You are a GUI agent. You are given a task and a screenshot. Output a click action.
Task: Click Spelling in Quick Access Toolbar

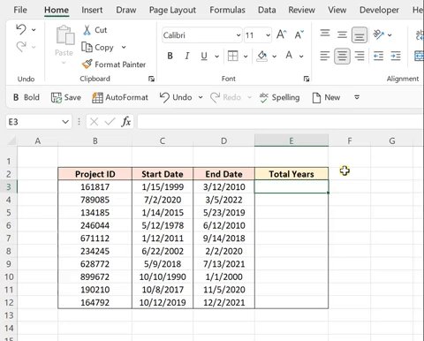[279, 97]
